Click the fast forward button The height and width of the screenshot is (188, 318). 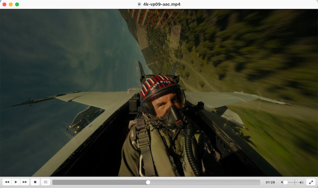(25, 182)
